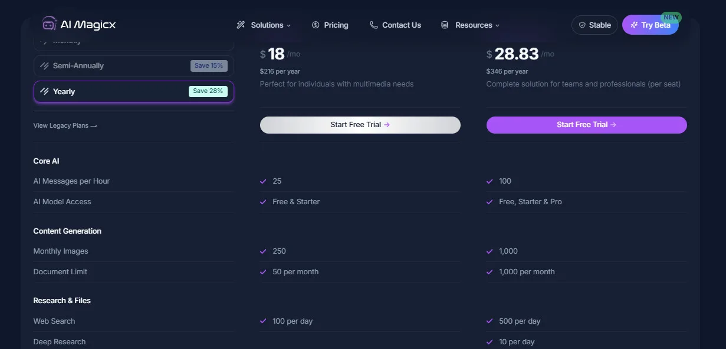Screen dimensions: 726x349
Task: Click the wand icon beside Solutions
Action: pos(241,25)
